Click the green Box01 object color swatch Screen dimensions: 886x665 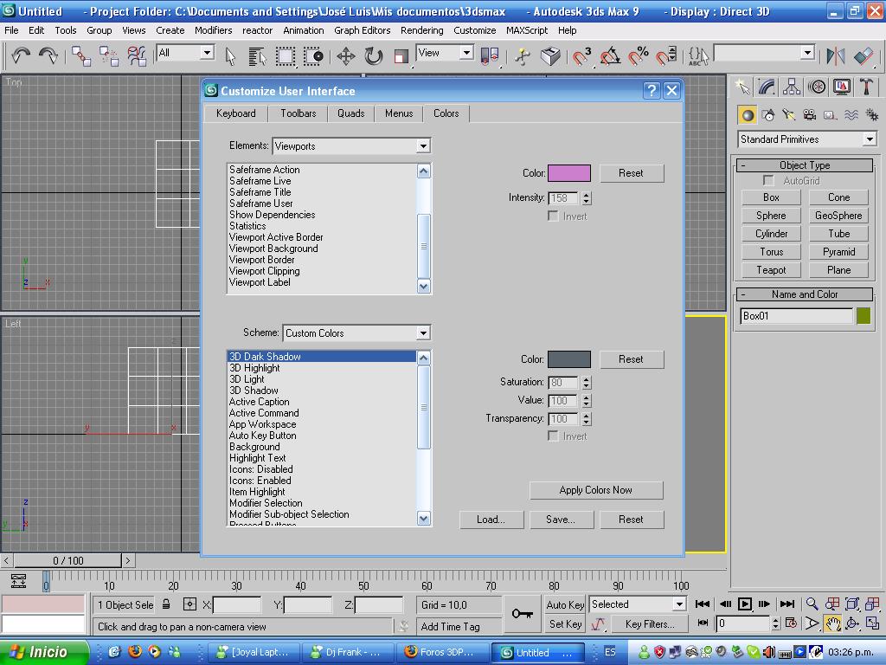(x=864, y=315)
